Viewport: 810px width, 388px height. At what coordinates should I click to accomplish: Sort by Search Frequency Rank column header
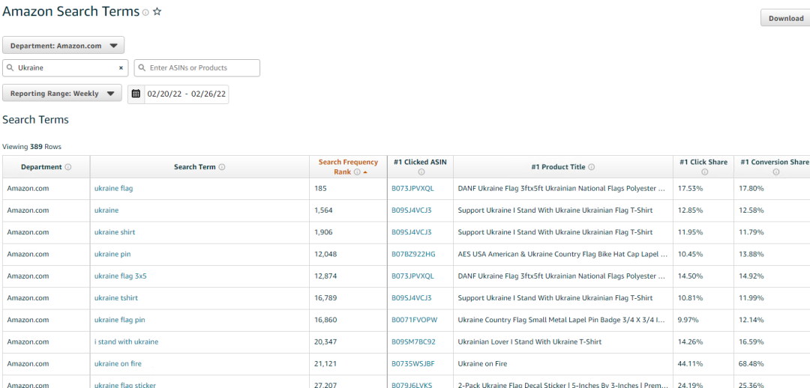348,167
